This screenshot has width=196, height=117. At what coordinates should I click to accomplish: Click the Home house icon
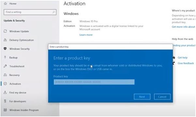coord(5,4)
